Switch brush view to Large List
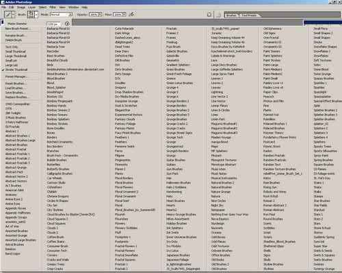 (x=12, y=65)
